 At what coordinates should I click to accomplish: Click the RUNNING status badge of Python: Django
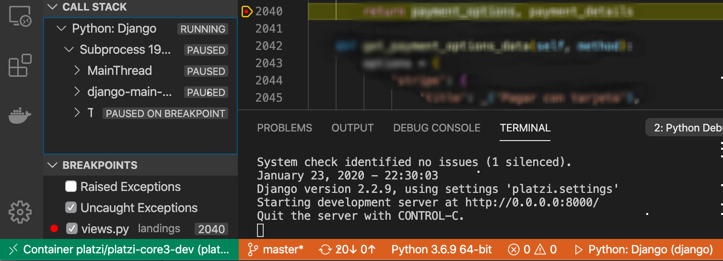point(203,29)
